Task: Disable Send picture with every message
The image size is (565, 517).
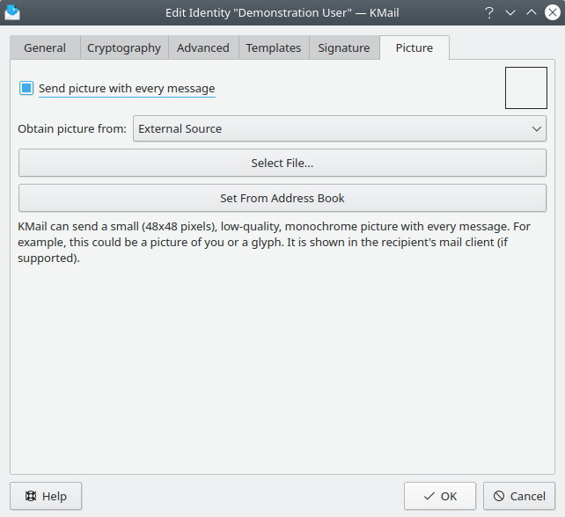Action: point(26,89)
